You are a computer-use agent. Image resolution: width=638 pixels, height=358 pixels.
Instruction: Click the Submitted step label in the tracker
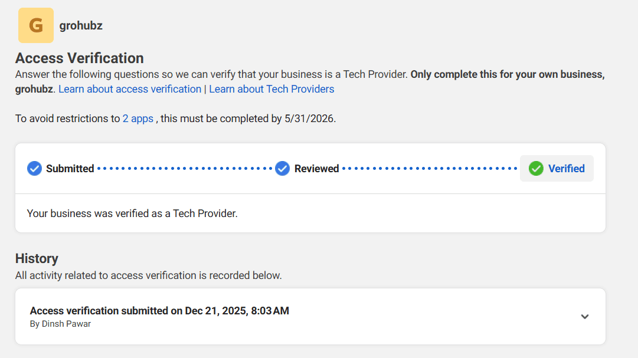tap(71, 168)
